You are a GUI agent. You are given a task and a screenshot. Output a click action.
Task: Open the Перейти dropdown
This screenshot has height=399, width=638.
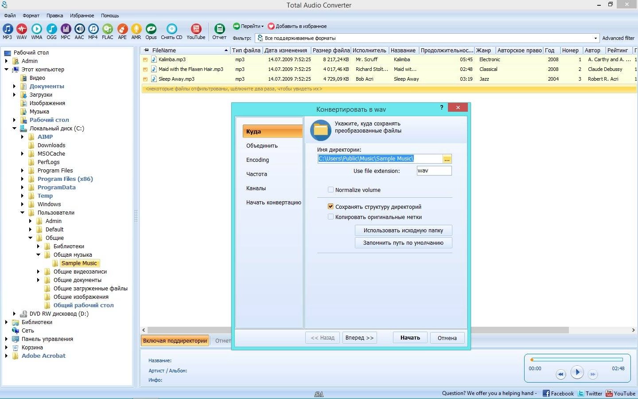(248, 26)
